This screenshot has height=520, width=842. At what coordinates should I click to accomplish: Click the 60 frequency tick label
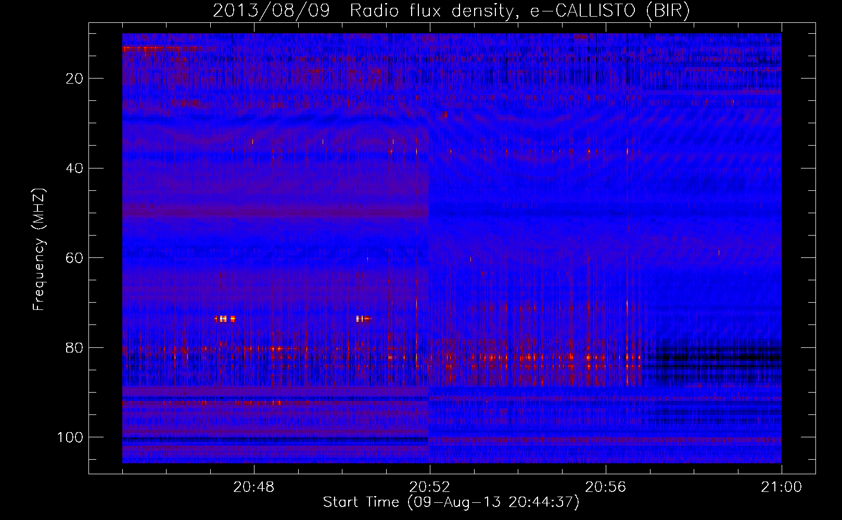(x=75, y=258)
